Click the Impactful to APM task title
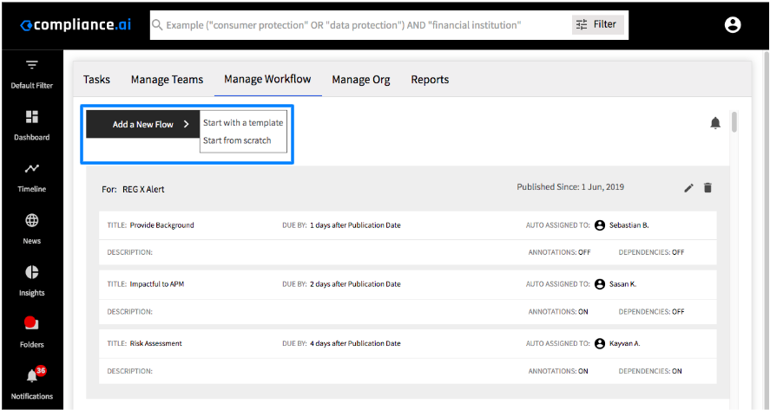 click(157, 284)
